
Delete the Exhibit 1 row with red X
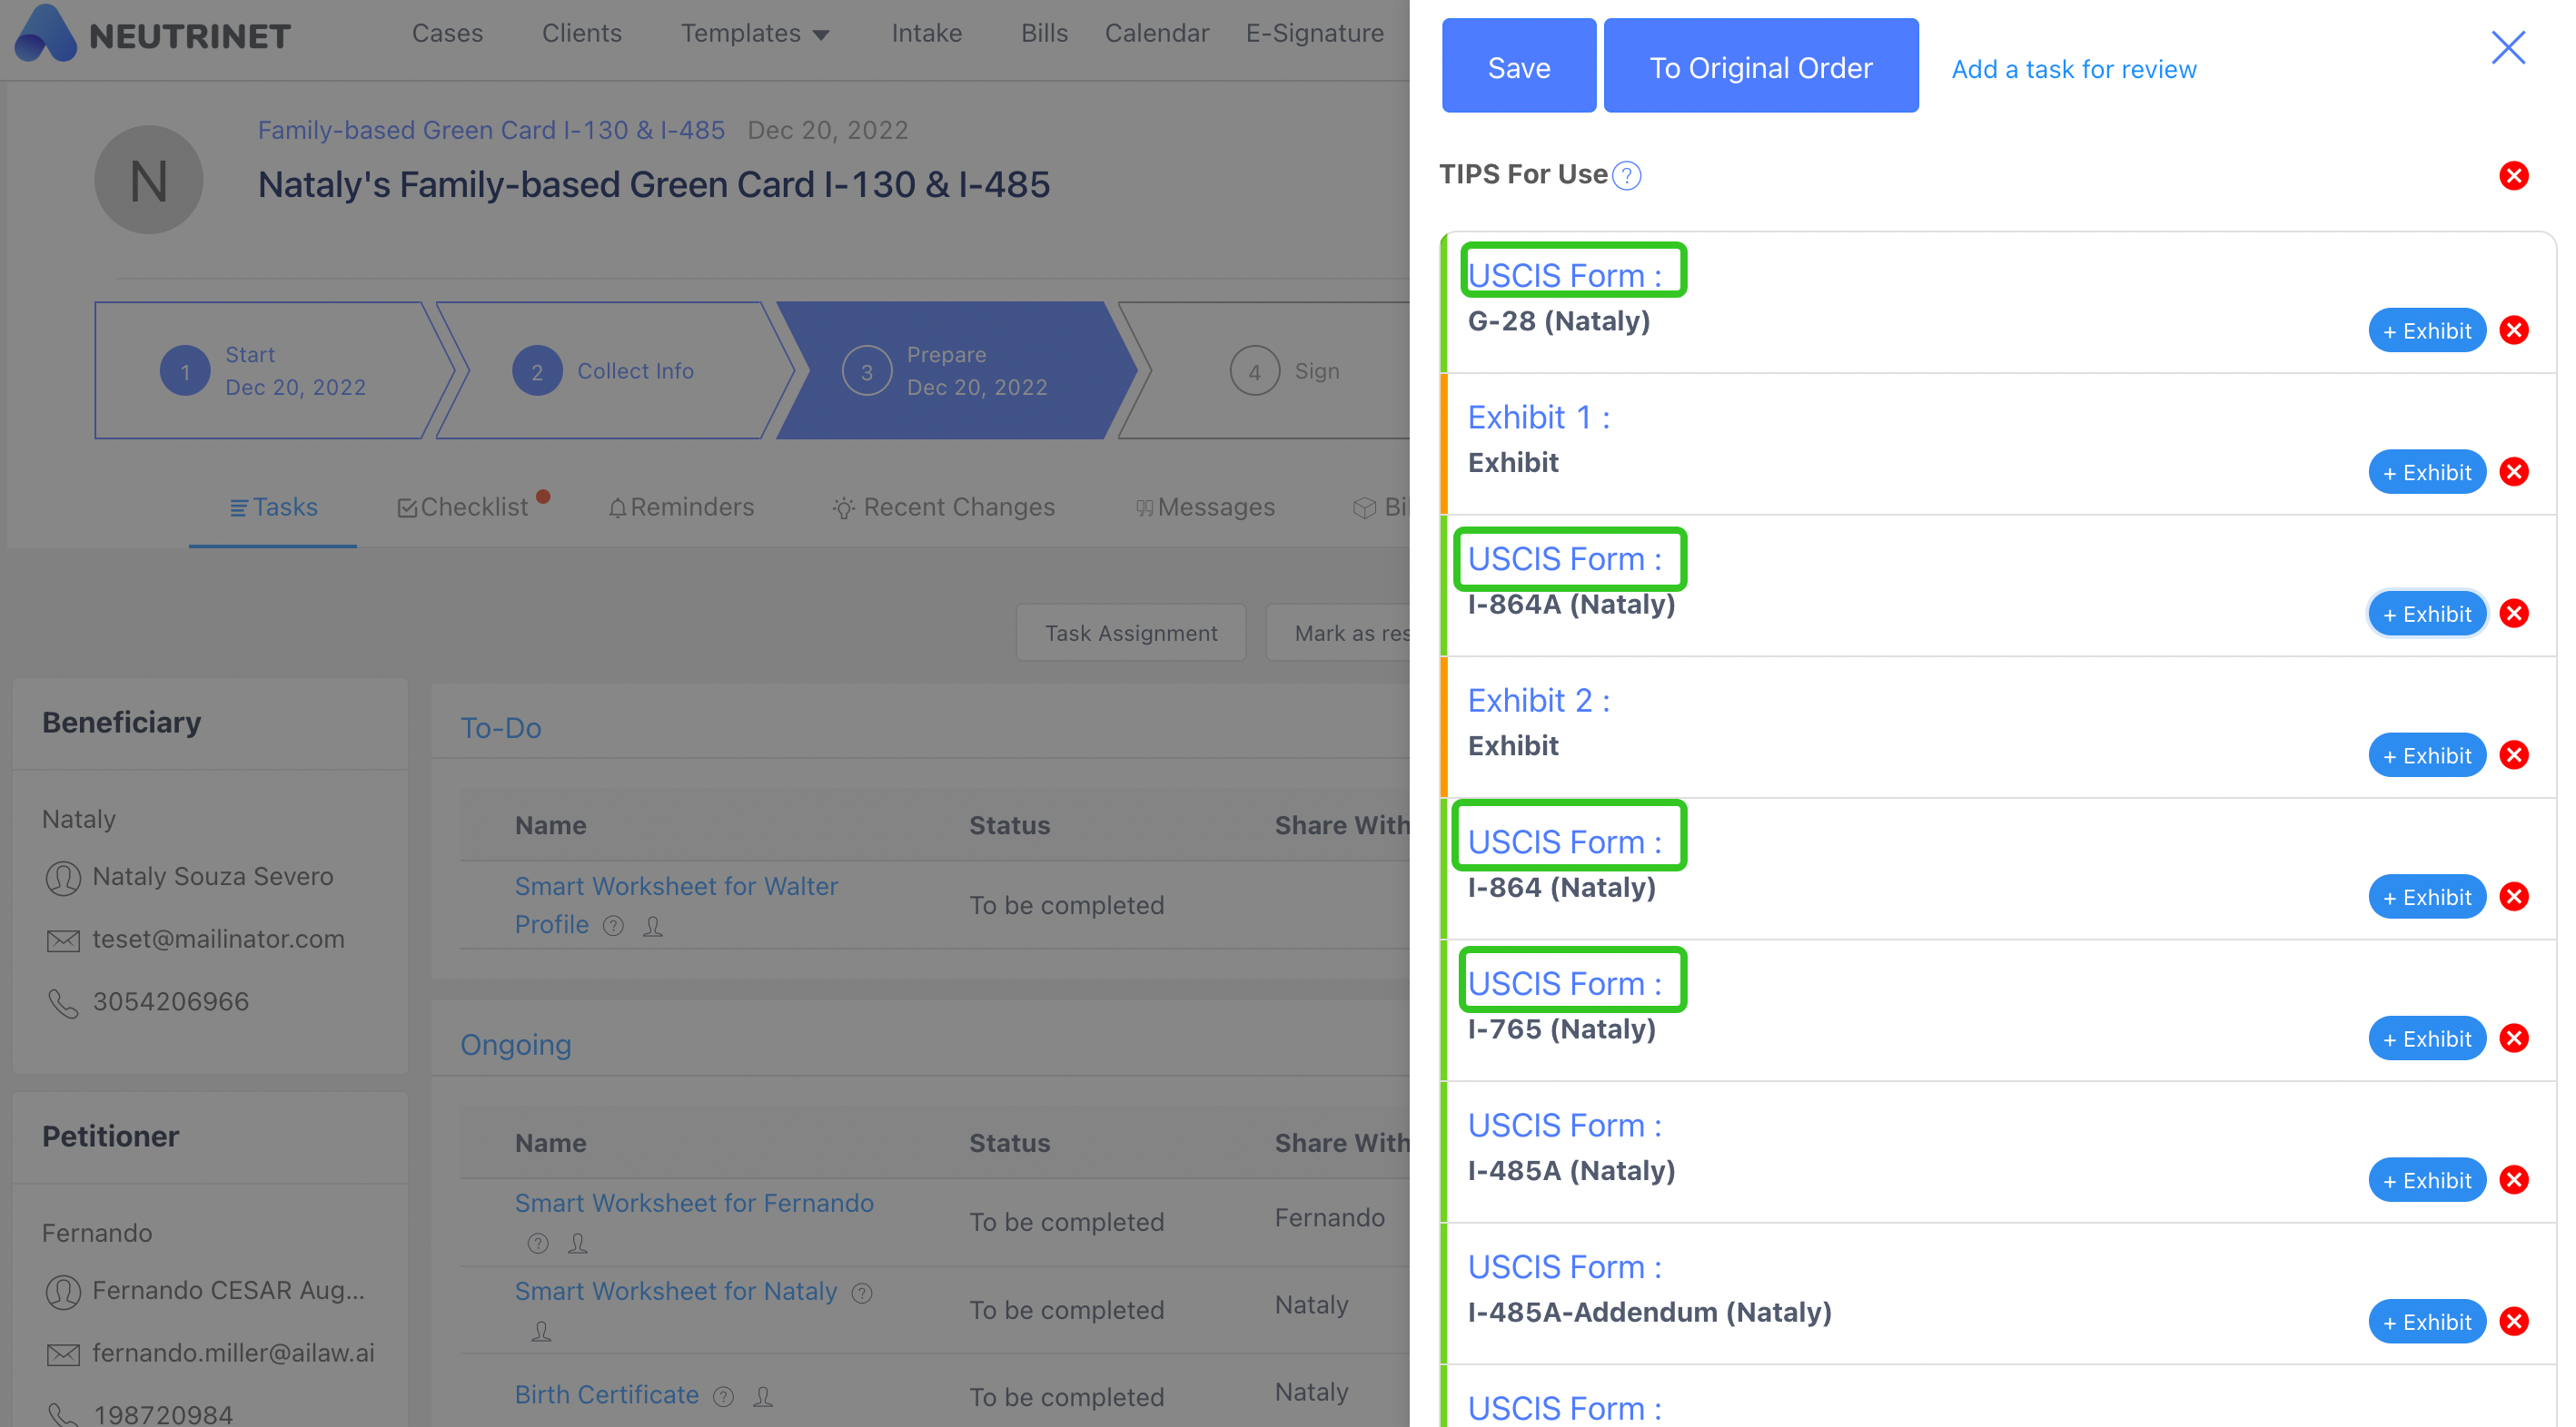pos(2512,473)
